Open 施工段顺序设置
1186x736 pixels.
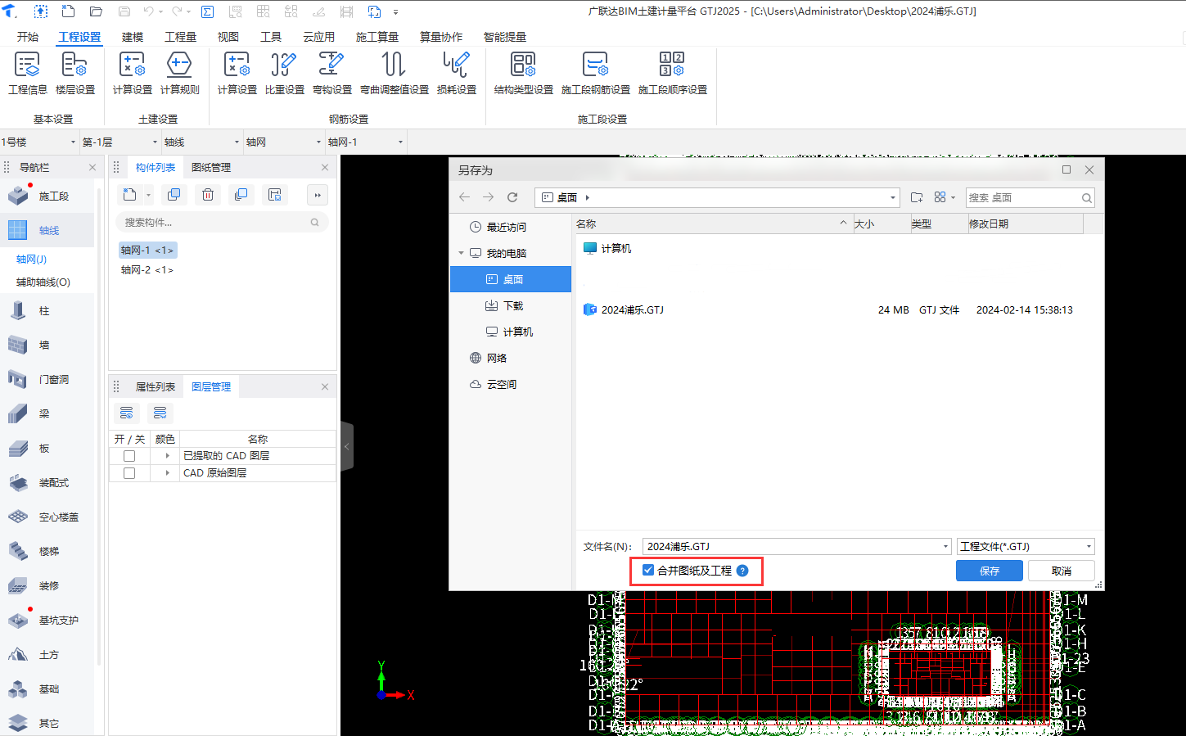point(672,73)
